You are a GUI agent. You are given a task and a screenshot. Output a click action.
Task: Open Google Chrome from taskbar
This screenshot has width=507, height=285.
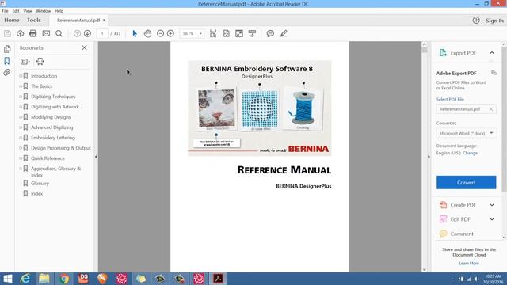point(64,279)
